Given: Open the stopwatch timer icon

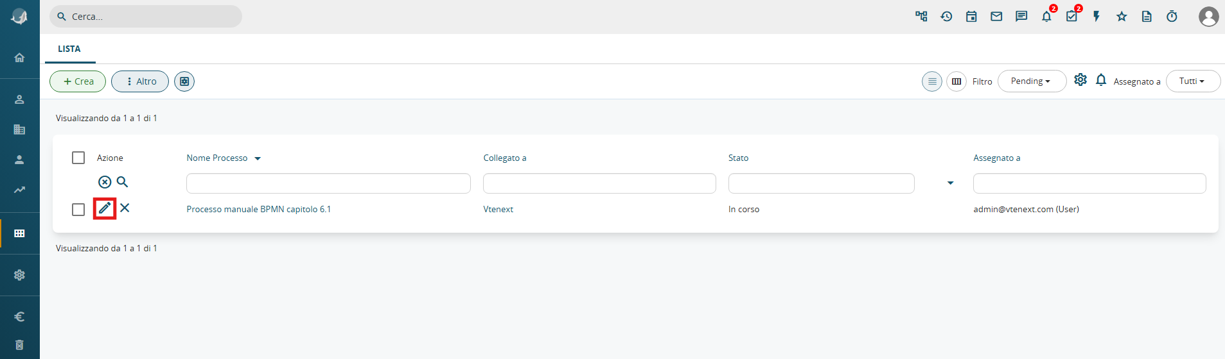Looking at the screenshot, I should (x=1172, y=17).
